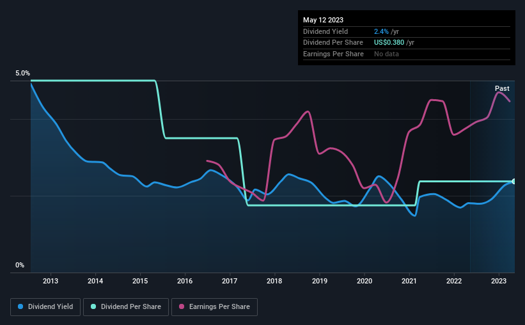Image resolution: width=525 pixels, height=325 pixels.
Task: Select the 2015 x-axis label
Action: [140, 281]
